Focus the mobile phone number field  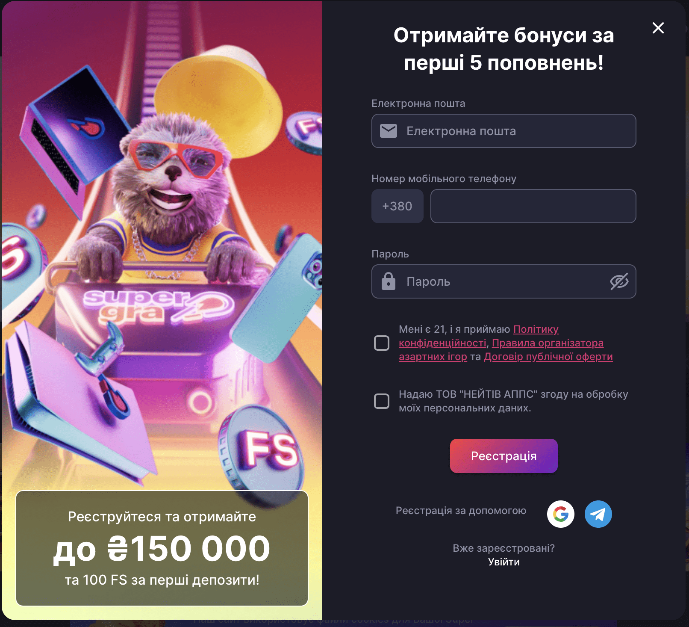point(533,206)
